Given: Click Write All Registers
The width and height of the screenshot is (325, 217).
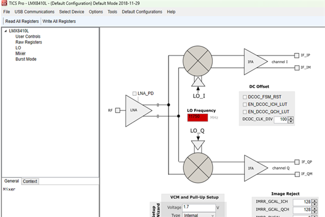Looking at the screenshot, I should pyautogui.click(x=59, y=21).
